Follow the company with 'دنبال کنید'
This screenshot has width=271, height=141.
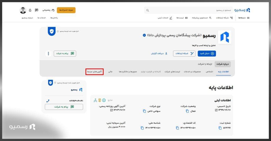coord(207,53)
